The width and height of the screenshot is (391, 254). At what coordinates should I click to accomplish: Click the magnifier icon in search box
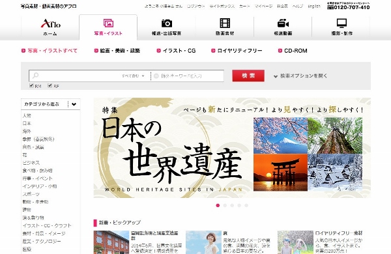pyautogui.click(x=36, y=76)
